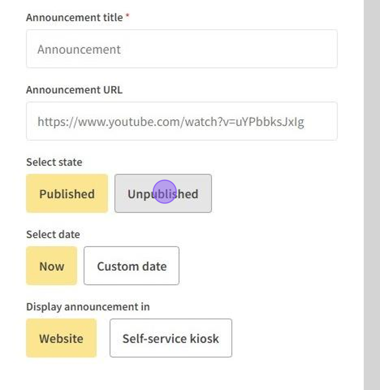Set state to Unpublished
The width and height of the screenshot is (380, 390).
coord(163,193)
